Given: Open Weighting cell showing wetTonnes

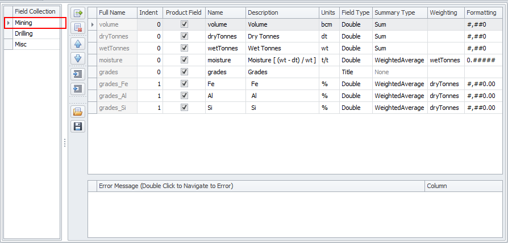Looking at the screenshot, I should click(445, 60).
